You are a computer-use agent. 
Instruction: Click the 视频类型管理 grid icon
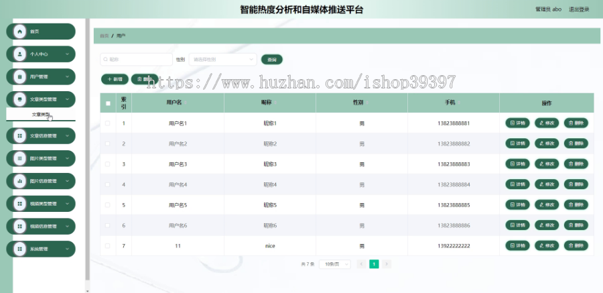(19, 204)
